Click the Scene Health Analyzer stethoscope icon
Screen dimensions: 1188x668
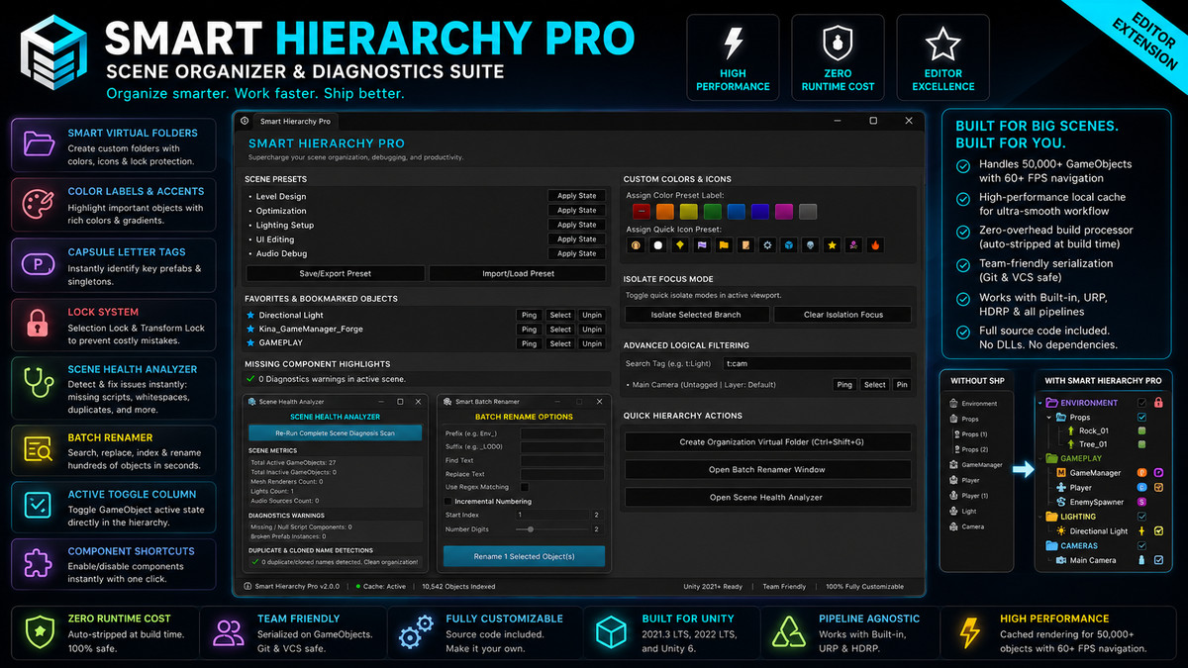click(39, 384)
